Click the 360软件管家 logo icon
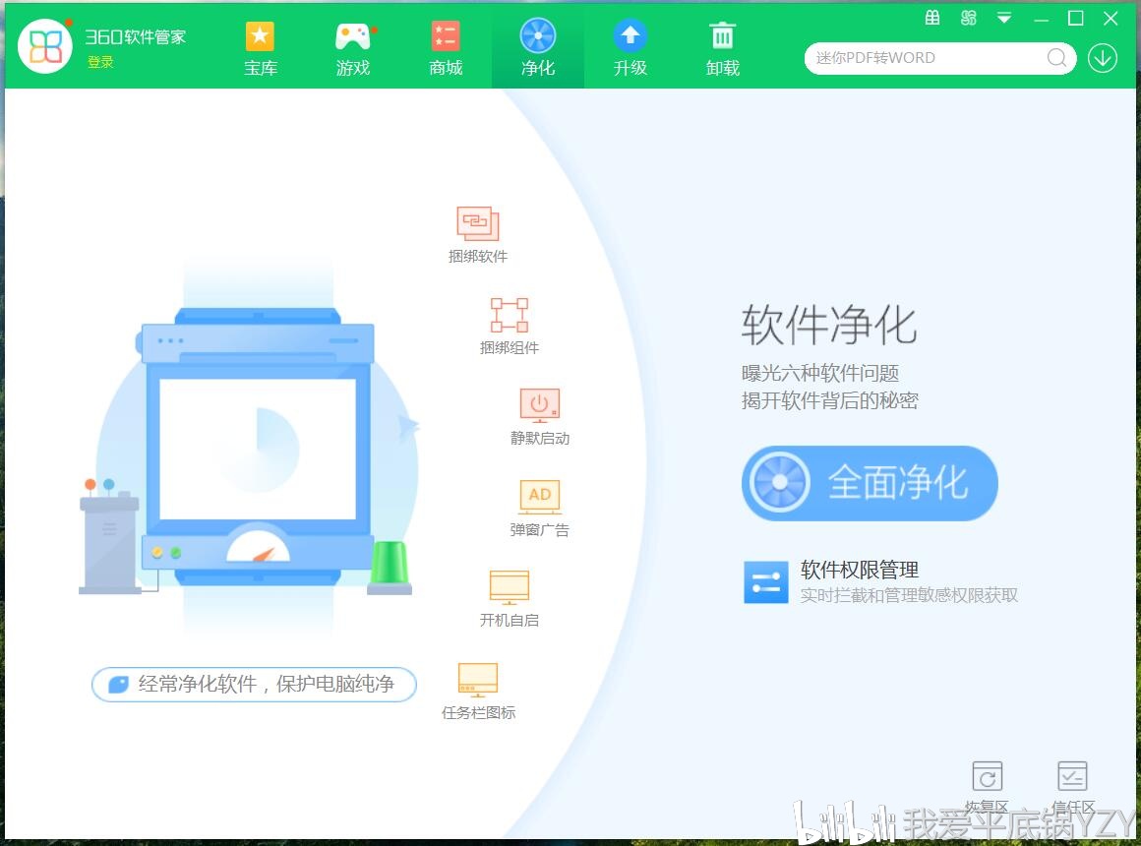Screen dimensions: 1141x846 tap(45, 46)
